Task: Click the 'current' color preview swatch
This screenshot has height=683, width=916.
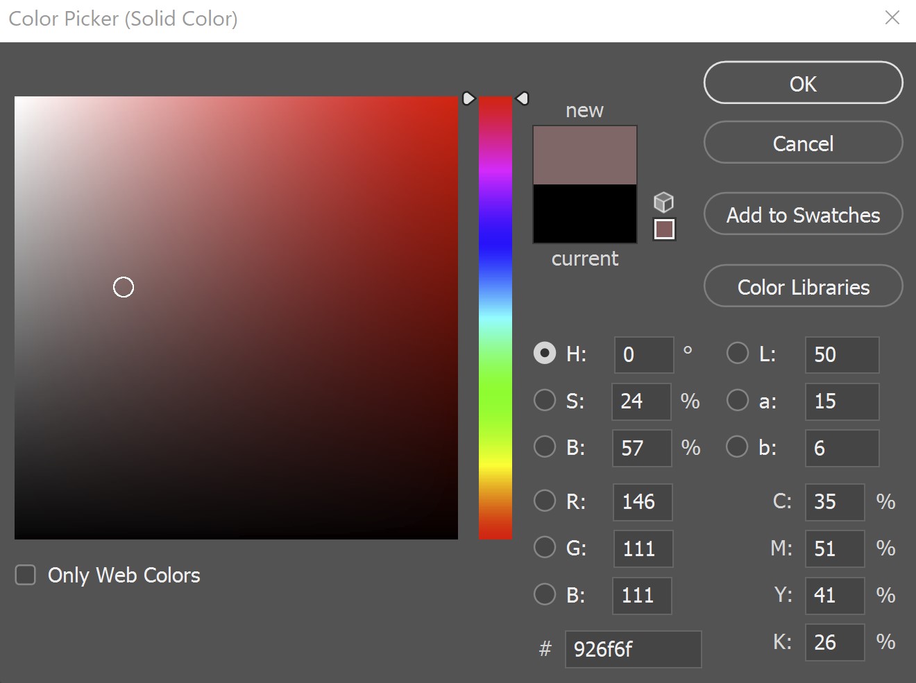Action: (584, 215)
